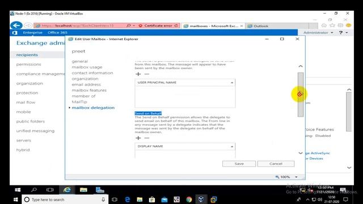This screenshot has width=363, height=204.
Task: Expand the address bar search dropdown arrow
Action: (x=134, y=25)
